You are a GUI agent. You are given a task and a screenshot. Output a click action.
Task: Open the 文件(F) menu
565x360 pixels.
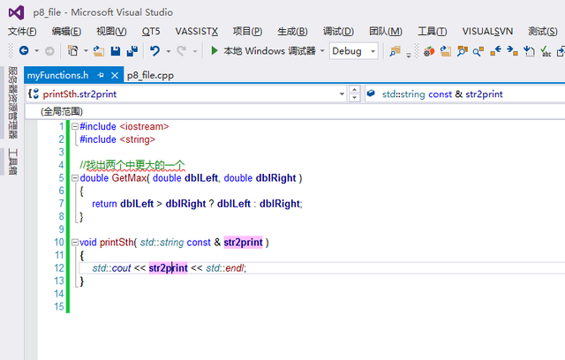pyautogui.click(x=22, y=32)
